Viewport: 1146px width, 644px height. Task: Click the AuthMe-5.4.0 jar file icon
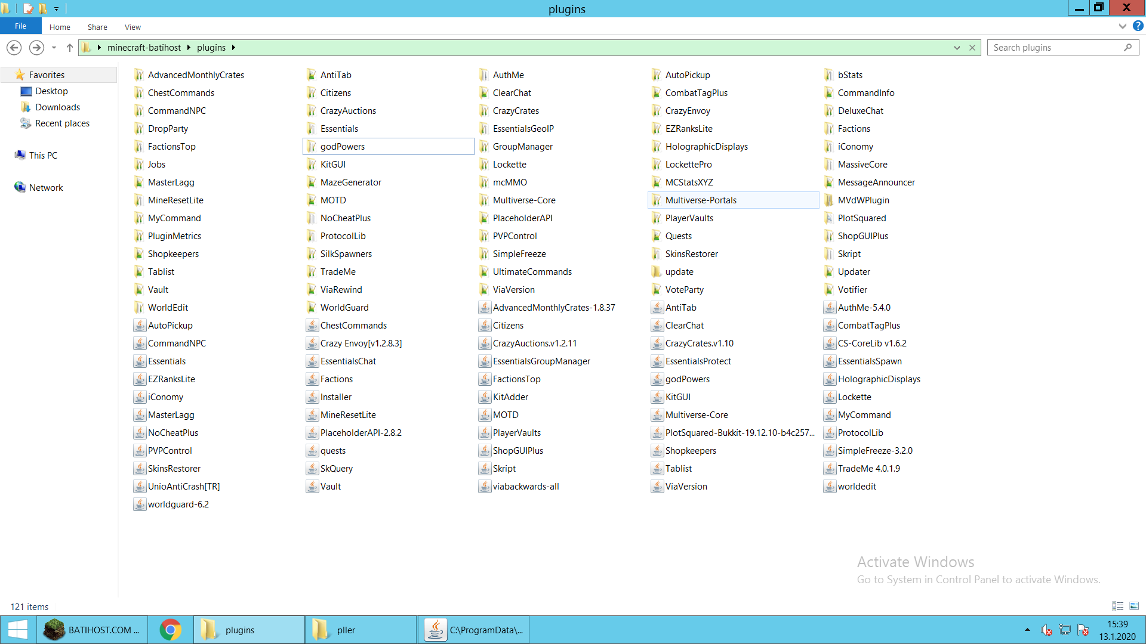[829, 308]
